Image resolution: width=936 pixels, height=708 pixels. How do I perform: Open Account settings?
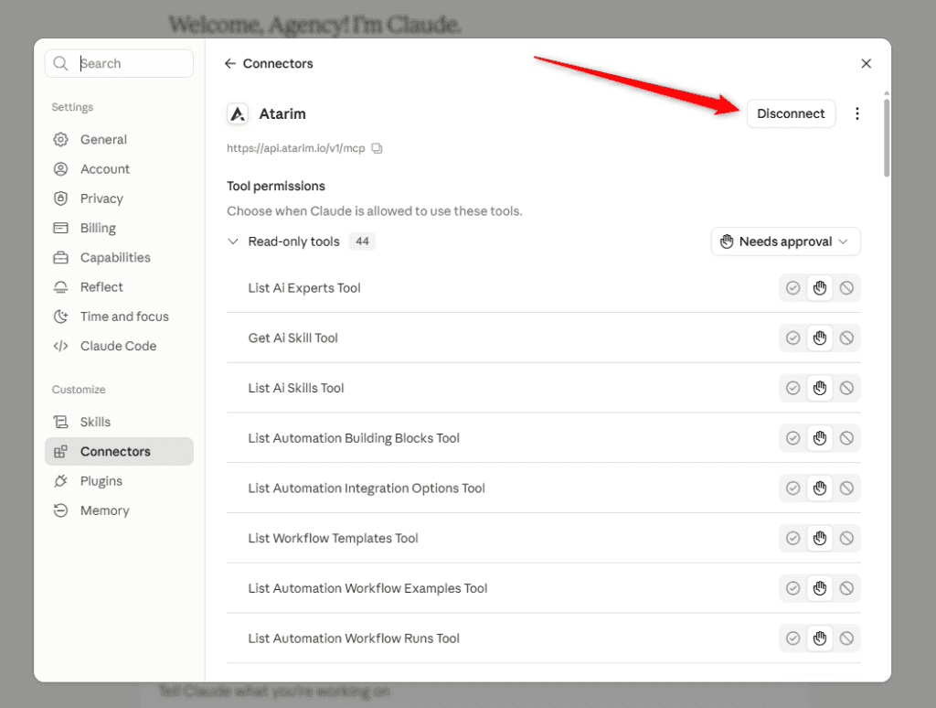click(119, 169)
